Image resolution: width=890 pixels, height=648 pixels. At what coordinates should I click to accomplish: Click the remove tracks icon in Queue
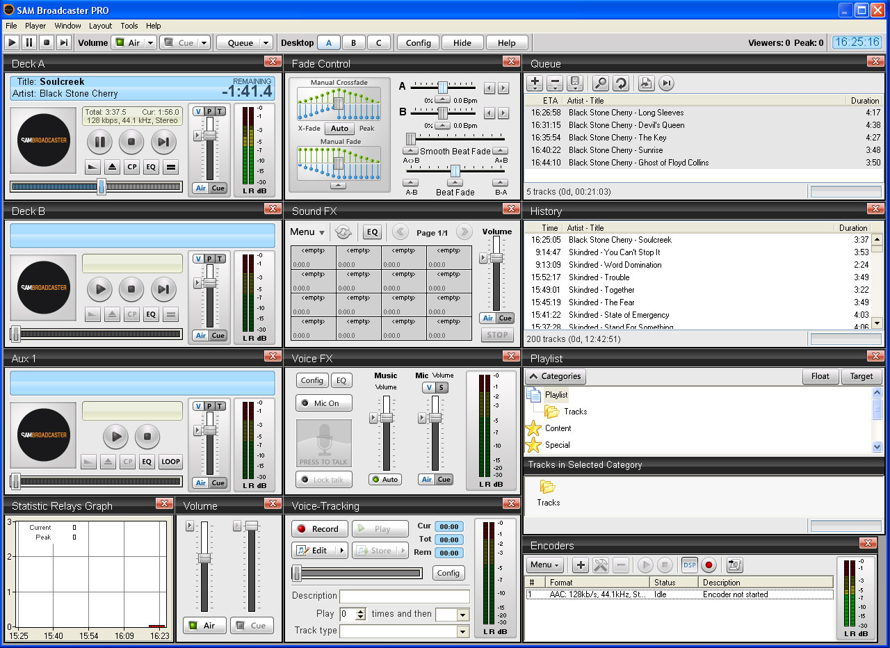click(x=555, y=83)
